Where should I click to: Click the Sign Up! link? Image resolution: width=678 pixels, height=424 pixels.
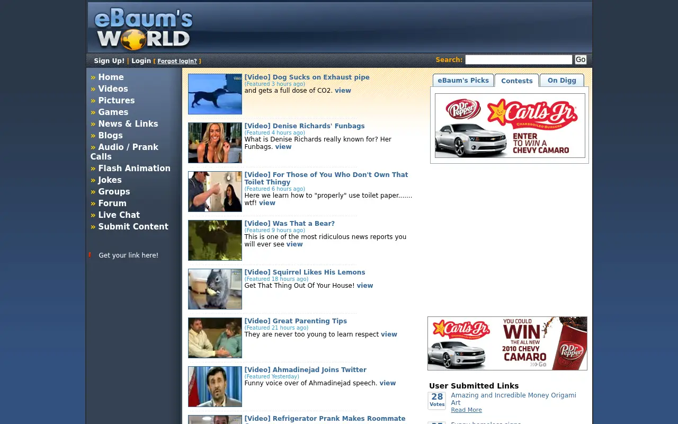coord(109,61)
